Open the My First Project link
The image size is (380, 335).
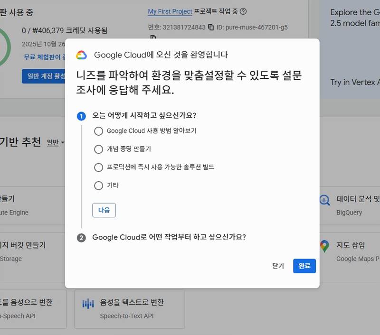click(x=170, y=11)
